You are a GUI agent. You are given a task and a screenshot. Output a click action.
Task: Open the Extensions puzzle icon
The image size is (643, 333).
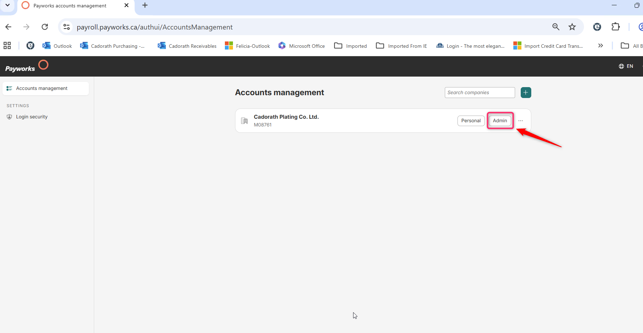click(x=616, y=27)
